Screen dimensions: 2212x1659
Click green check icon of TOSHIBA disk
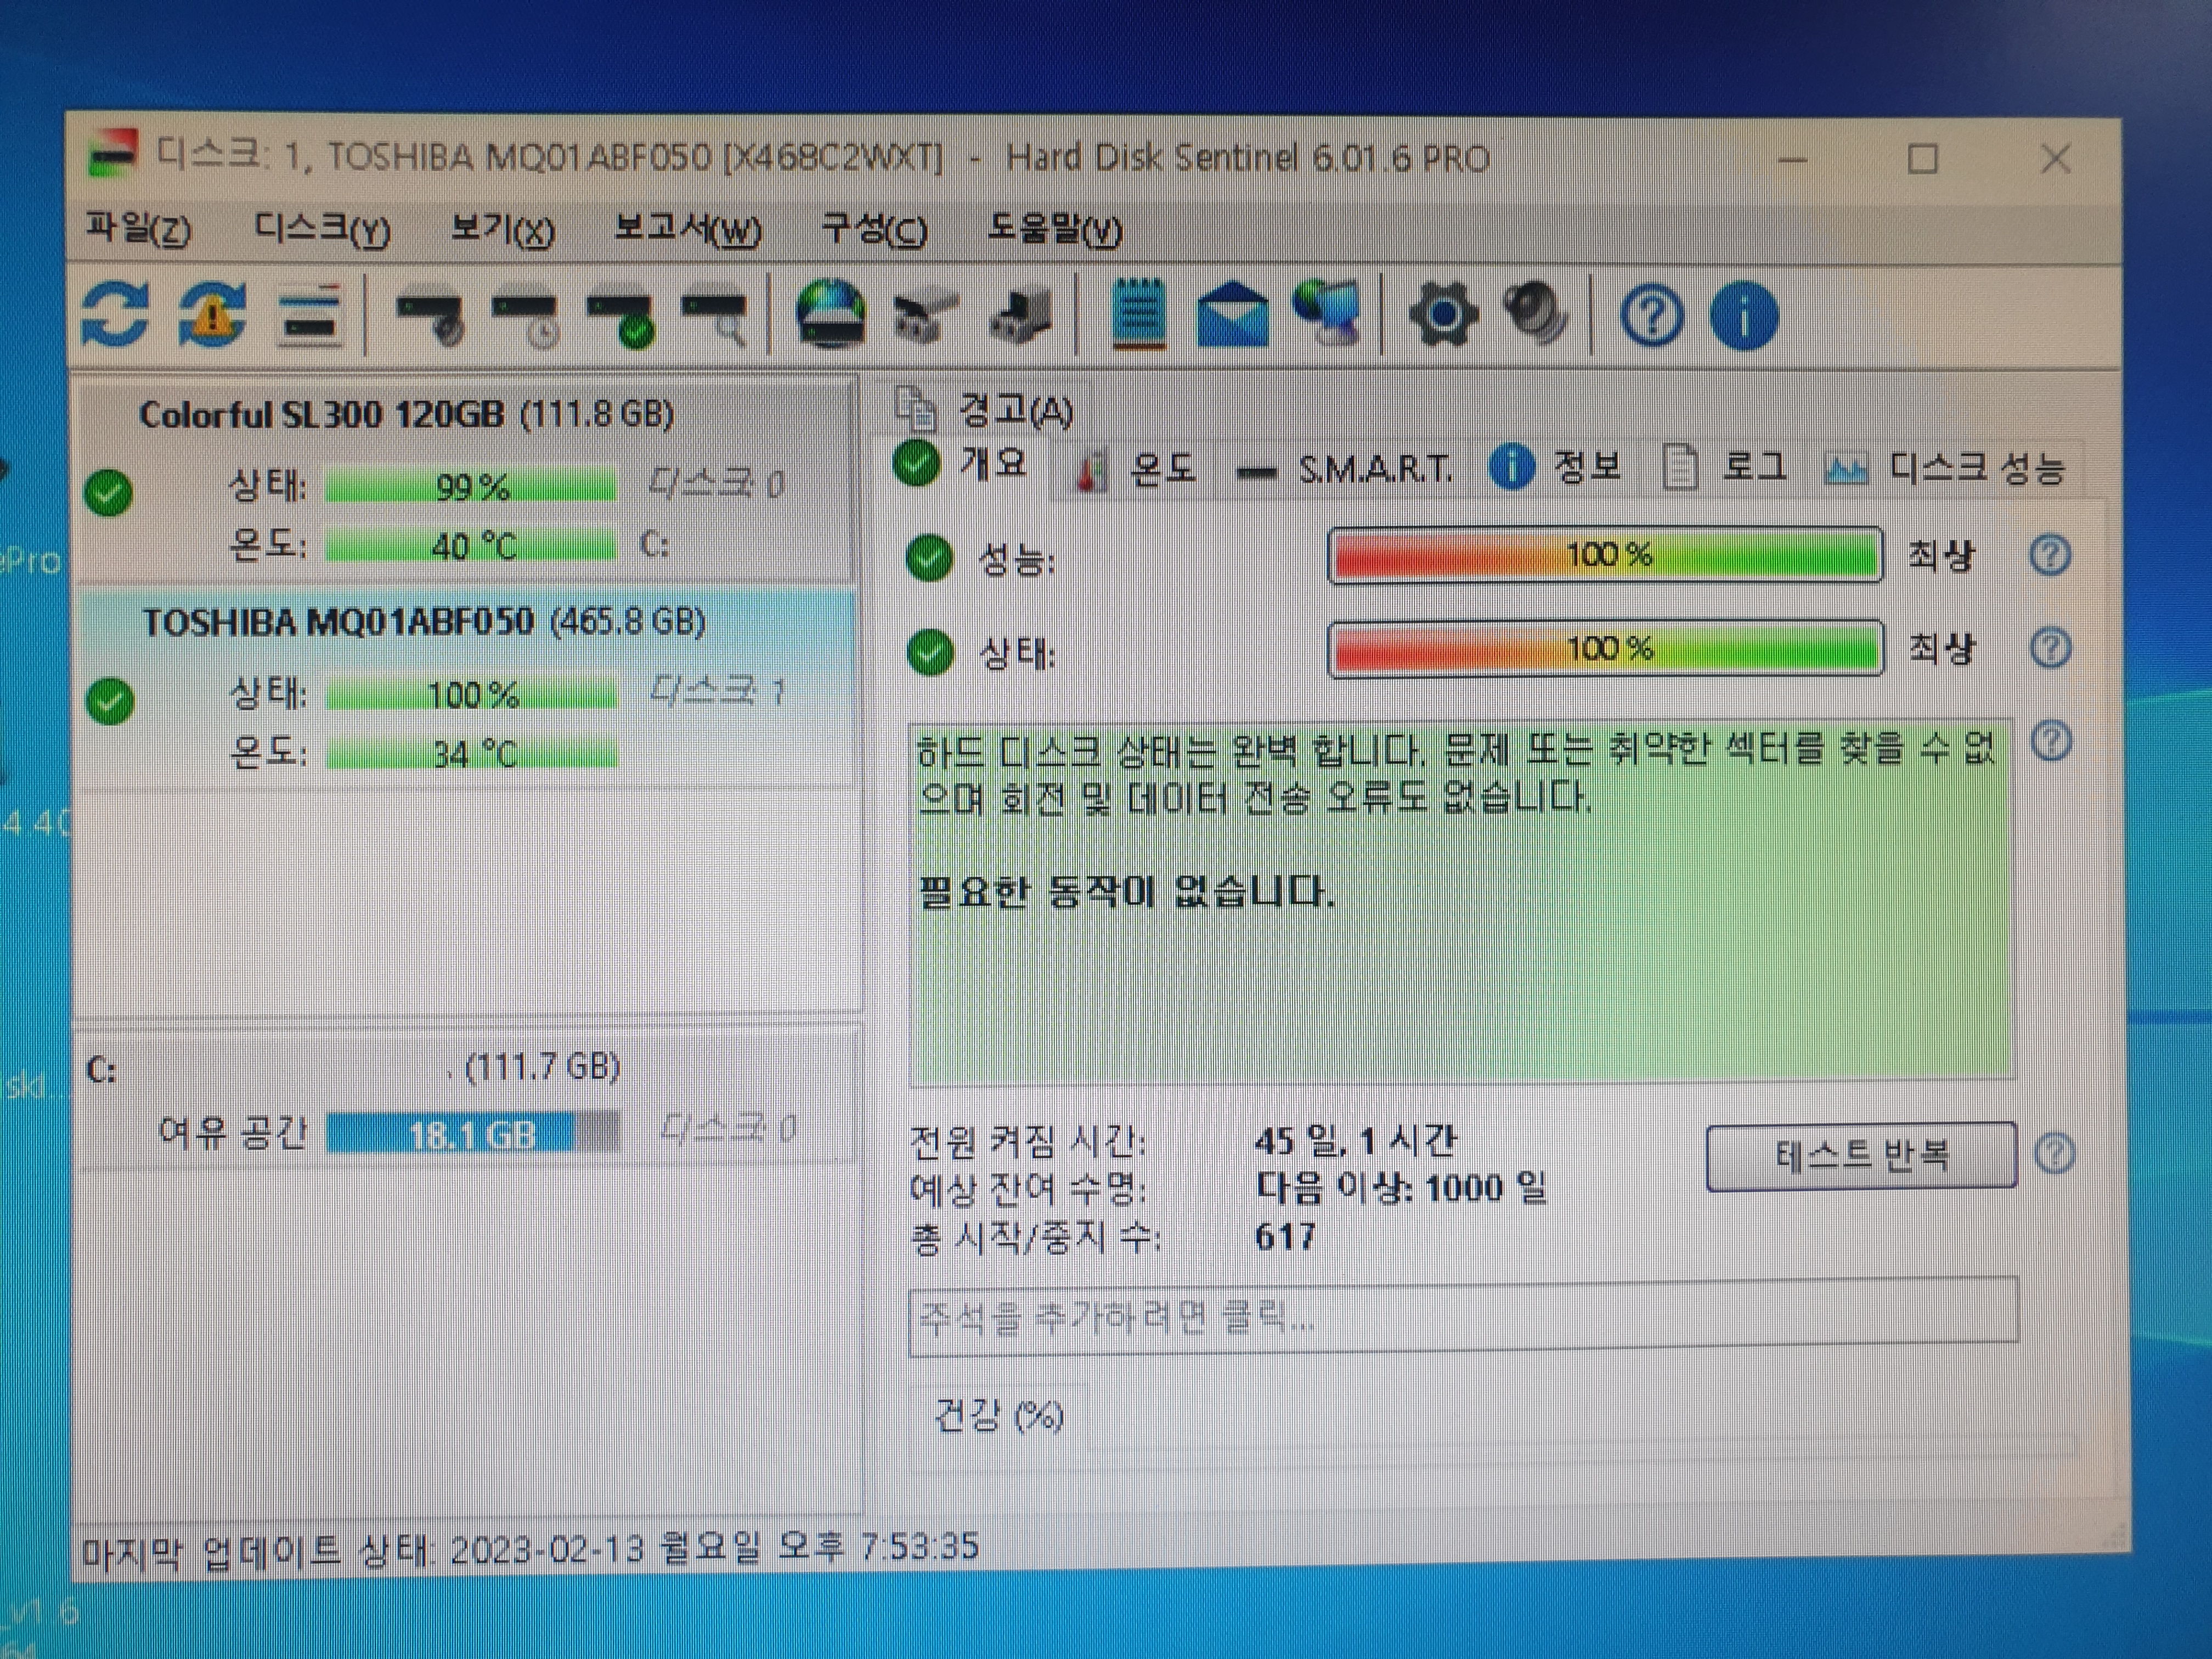pos(110,701)
